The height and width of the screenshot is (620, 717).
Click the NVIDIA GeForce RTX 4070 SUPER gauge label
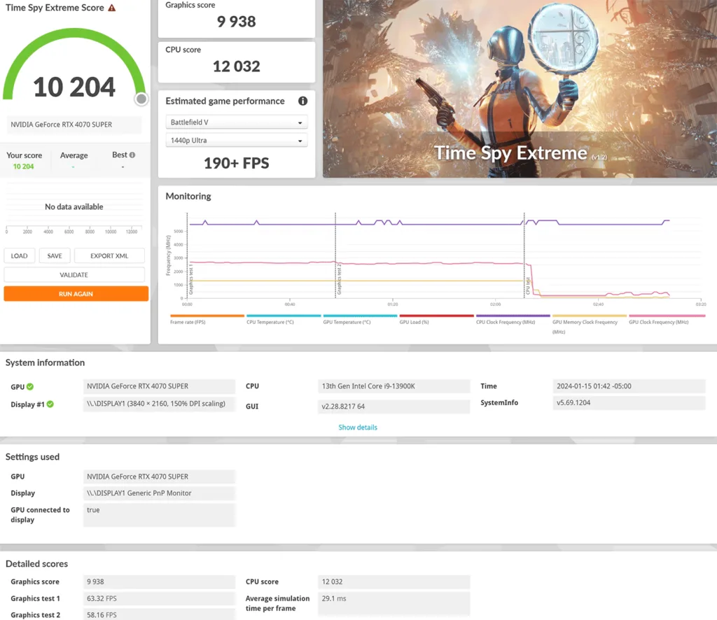point(74,125)
